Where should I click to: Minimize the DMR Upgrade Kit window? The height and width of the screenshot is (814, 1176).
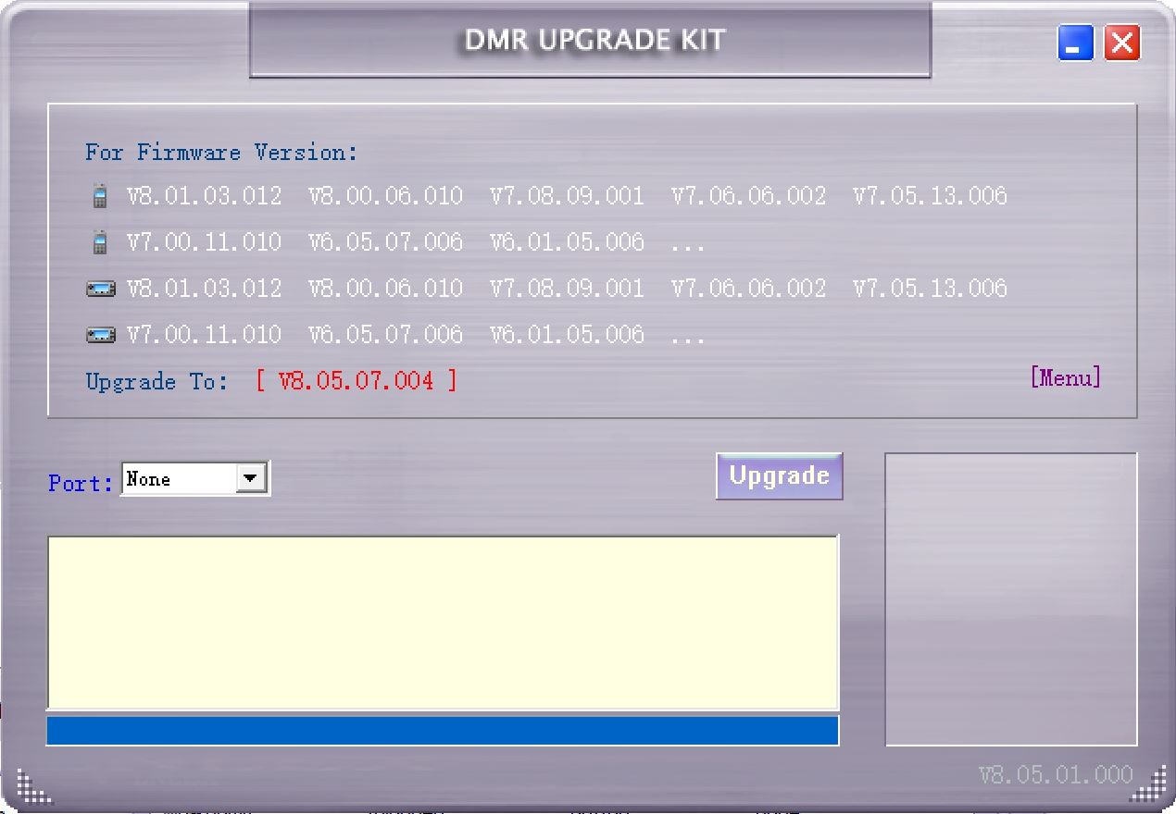click(x=1076, y=43)
